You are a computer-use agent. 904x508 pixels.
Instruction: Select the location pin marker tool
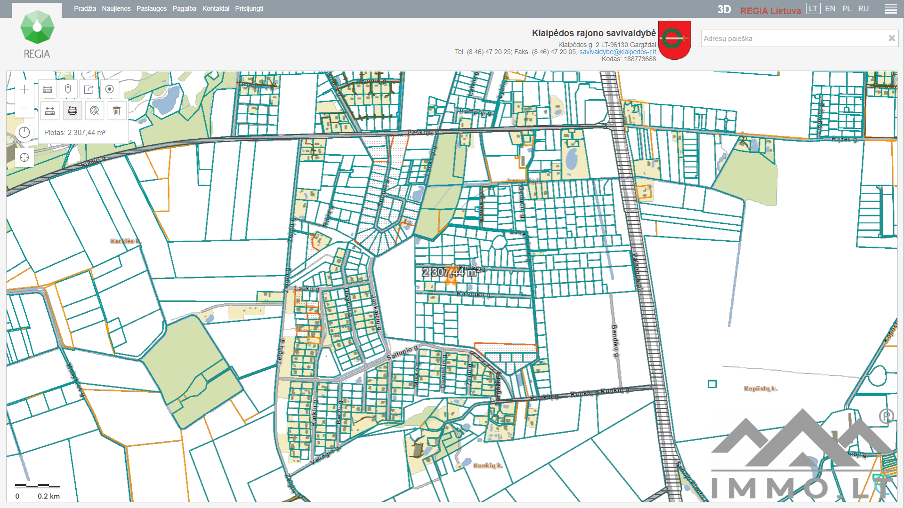point(68,89)
